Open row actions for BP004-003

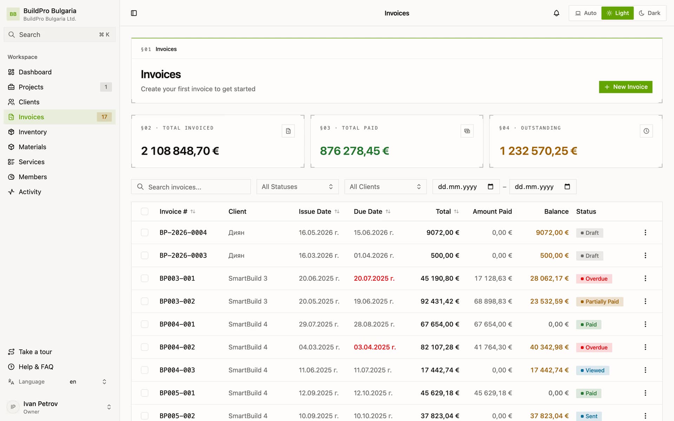point(645,370)
